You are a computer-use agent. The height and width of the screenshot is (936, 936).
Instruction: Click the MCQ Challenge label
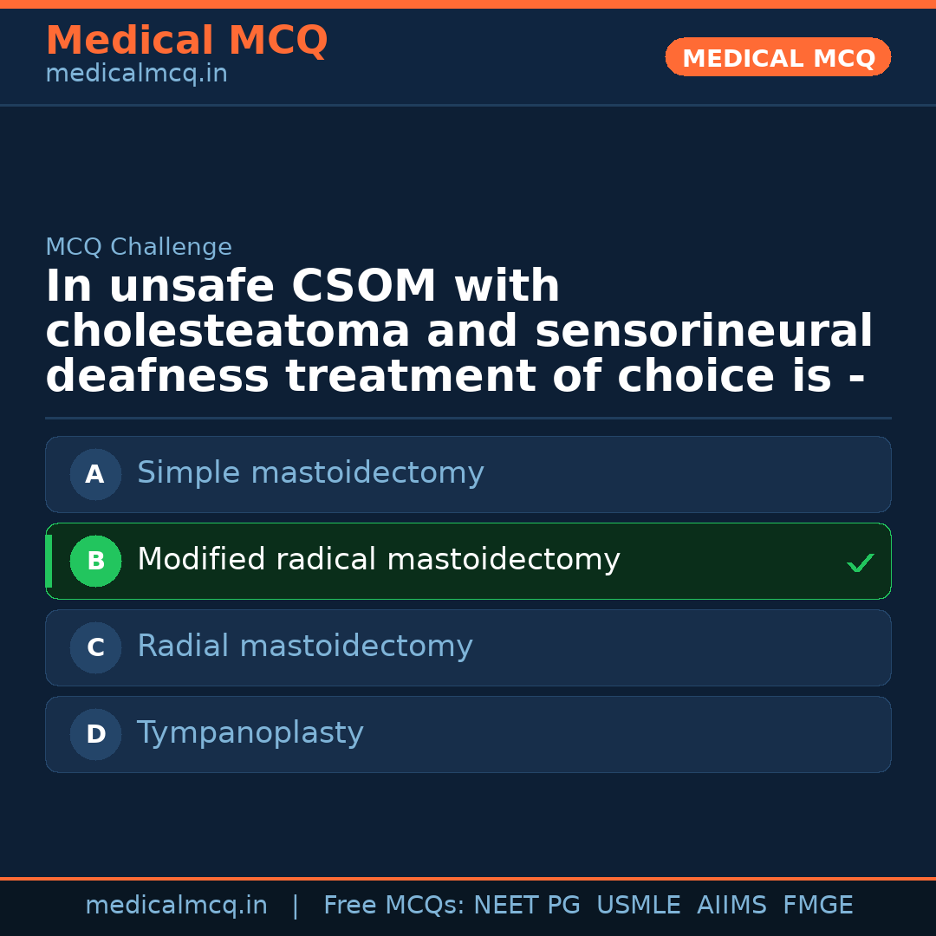click(x=139, y=247)
